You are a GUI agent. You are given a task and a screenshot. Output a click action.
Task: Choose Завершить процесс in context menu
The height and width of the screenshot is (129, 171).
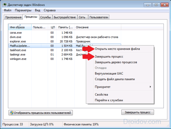tap(120, 57)
